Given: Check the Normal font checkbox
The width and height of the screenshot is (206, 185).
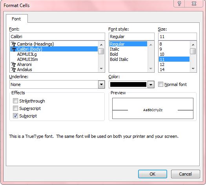Looking at the screenshot, I should point(160,84).
